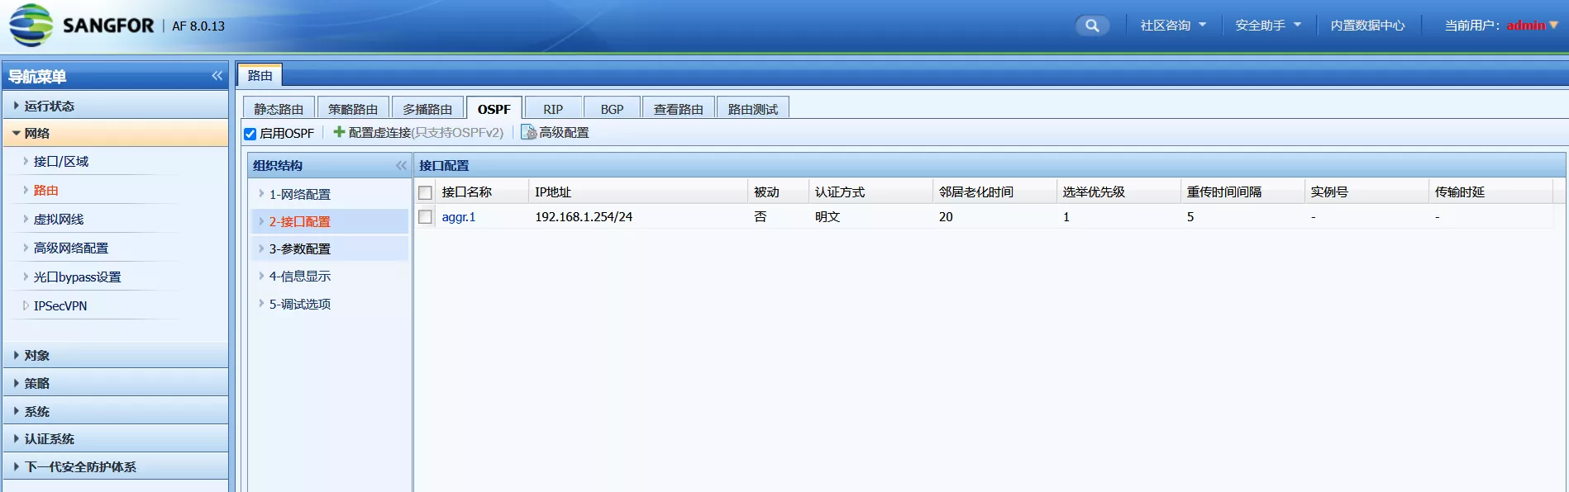
Task: Click 内置数据中心 in the header
Action: (x=1367, y=26)
